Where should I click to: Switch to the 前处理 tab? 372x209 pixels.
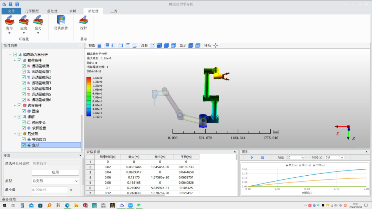point(52,11)
